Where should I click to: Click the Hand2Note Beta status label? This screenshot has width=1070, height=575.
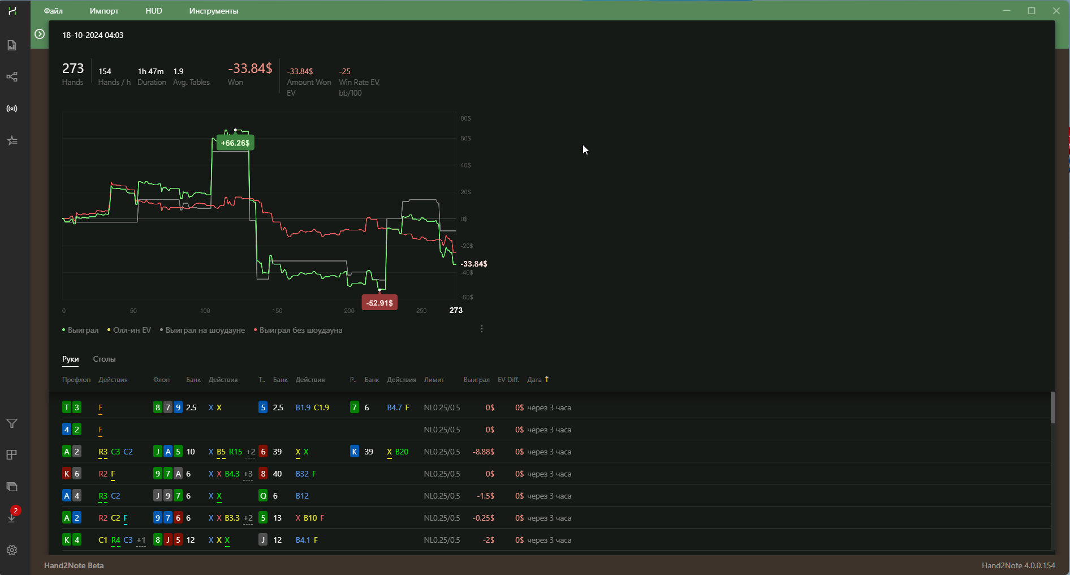pyautogui.click(x=74, y=565)
